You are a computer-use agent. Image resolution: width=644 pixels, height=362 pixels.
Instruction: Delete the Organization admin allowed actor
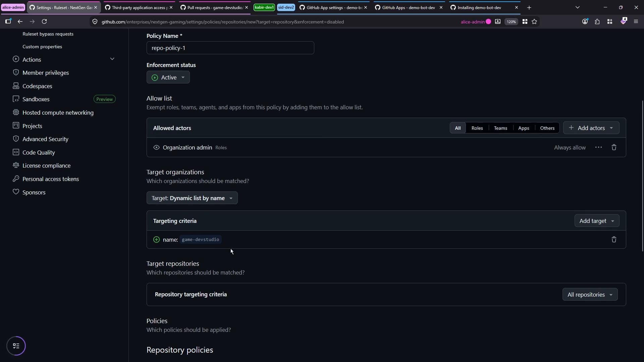point(614,147)
